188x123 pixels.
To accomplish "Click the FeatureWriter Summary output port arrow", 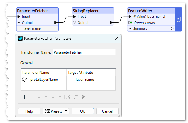I will pyautogui.click(x=172, y=28).
